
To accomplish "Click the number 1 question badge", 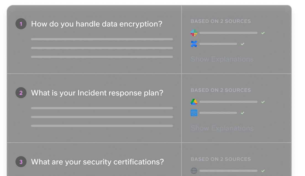I will pos(21,24).
